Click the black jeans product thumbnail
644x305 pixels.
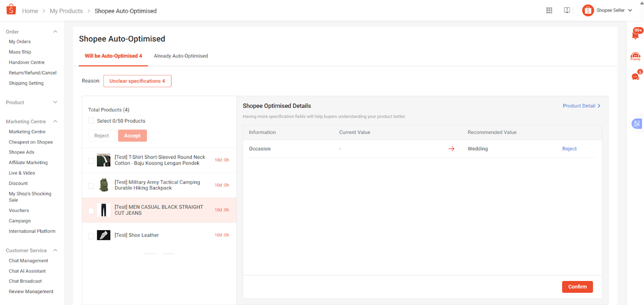point(103,210)
